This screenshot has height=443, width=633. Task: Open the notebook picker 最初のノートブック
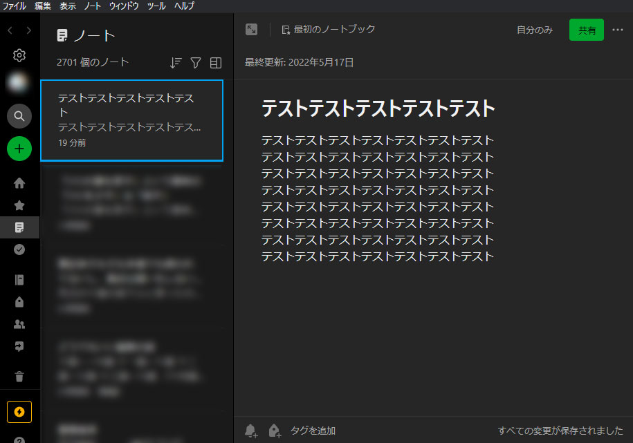click(322, 30)
